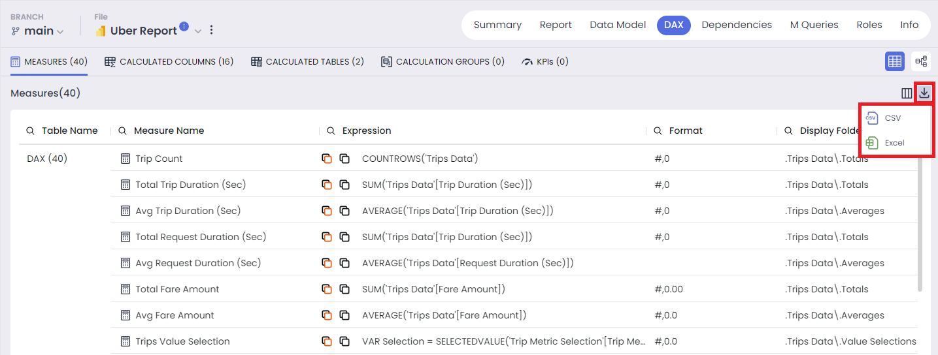Viewport: 938px width, 355px height.
Task: Click search icon in Measure Name column
Action: coord(123,131)
